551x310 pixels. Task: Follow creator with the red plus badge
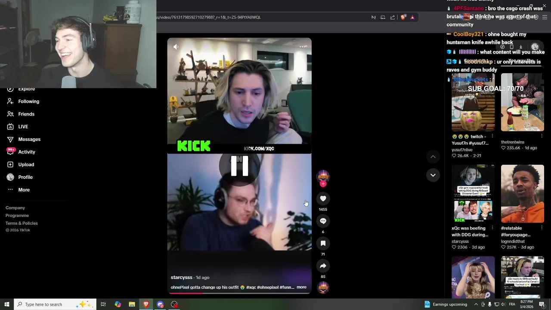pos(323,184)
